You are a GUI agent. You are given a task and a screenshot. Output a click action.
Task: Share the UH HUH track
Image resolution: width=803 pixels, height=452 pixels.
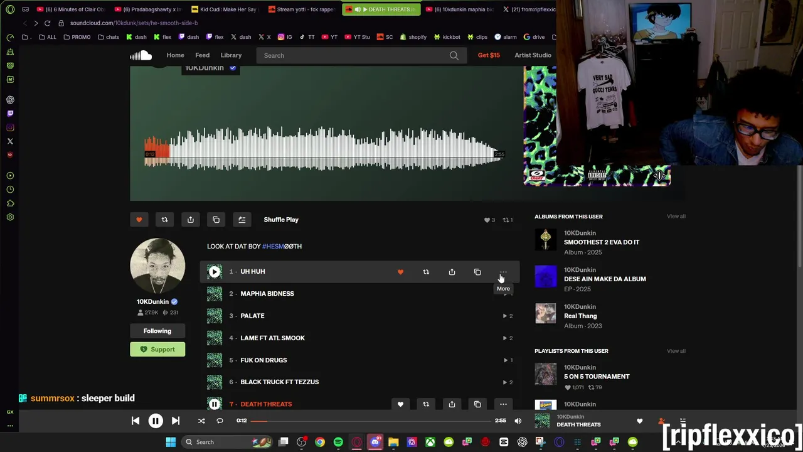[452, 272]
